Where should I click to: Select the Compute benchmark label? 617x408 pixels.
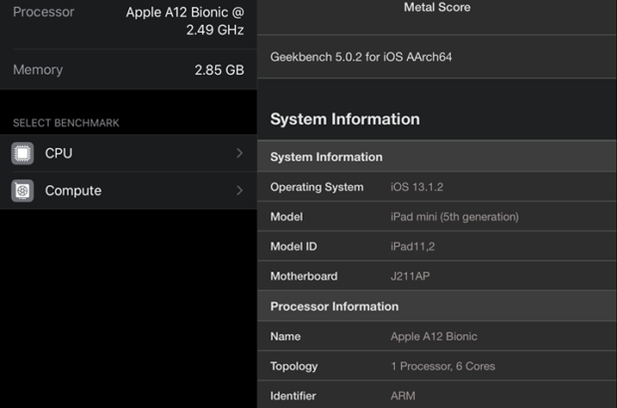pos(73,190)
